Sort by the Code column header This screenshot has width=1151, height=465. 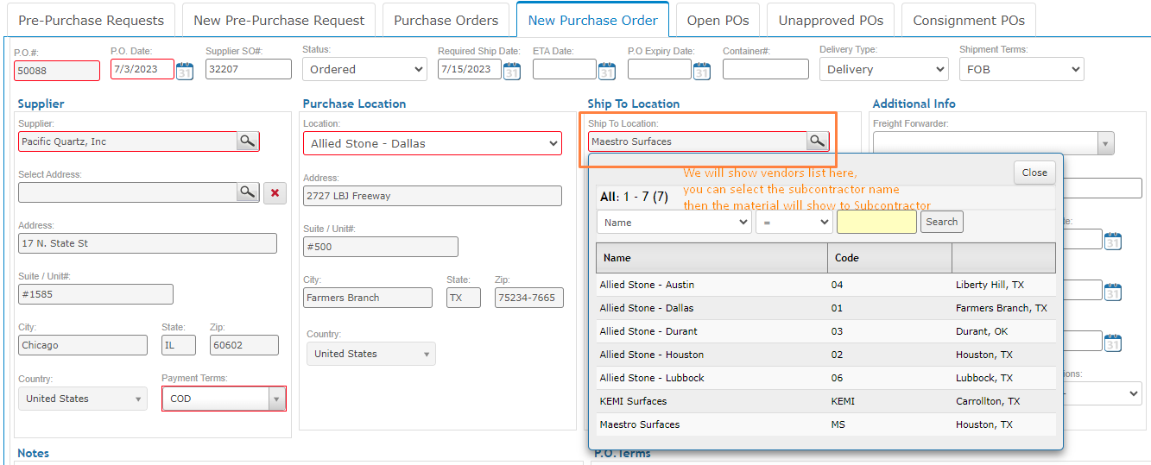click(889, 258)
